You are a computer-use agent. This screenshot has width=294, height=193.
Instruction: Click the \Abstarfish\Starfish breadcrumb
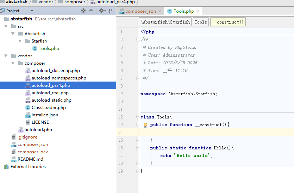coord(165,22)
